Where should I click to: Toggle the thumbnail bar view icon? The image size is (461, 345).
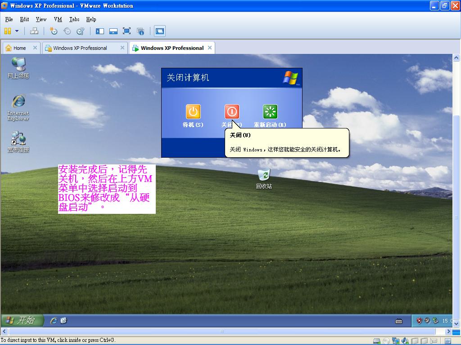pos(113,31)
